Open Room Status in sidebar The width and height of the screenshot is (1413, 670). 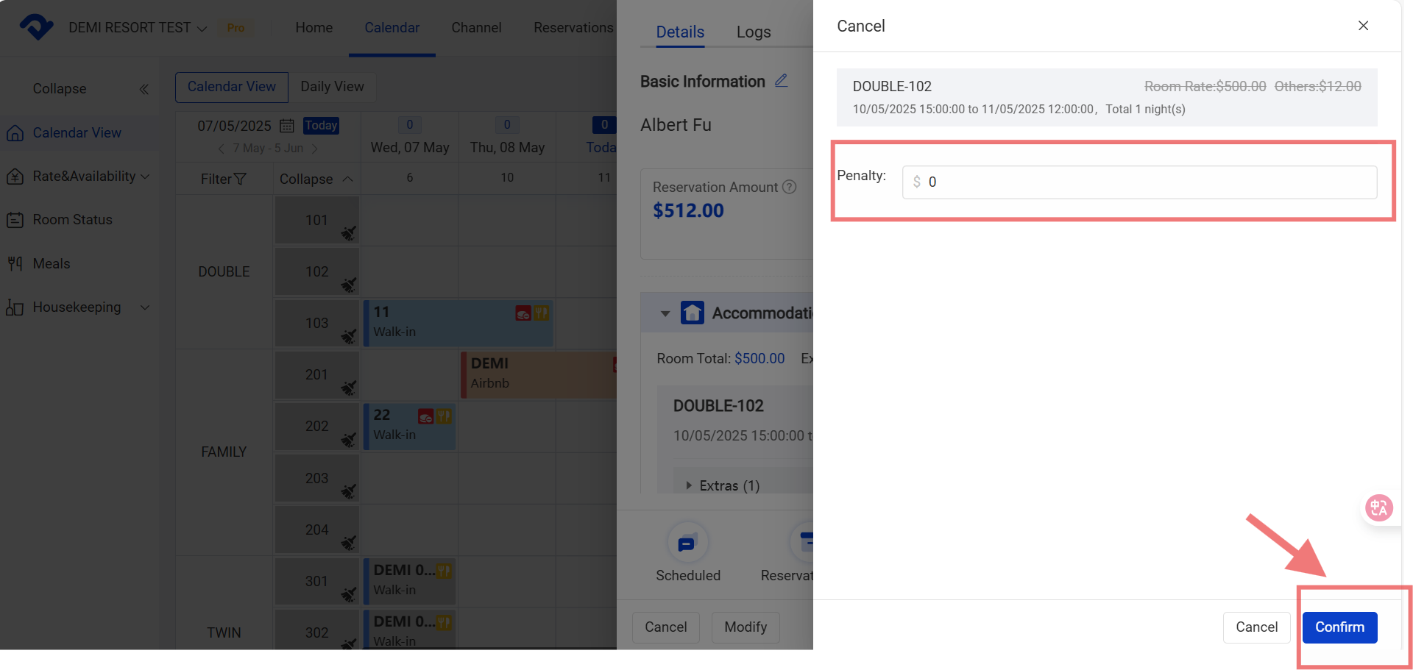(x=72, y=220)
